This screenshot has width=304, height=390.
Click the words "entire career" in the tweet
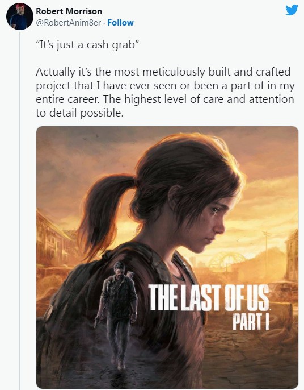(x=66, y=99)
